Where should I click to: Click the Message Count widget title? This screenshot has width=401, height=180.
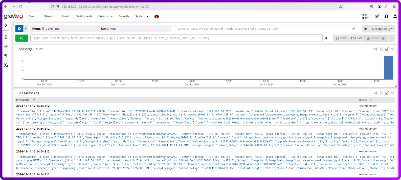coord(31,49)
